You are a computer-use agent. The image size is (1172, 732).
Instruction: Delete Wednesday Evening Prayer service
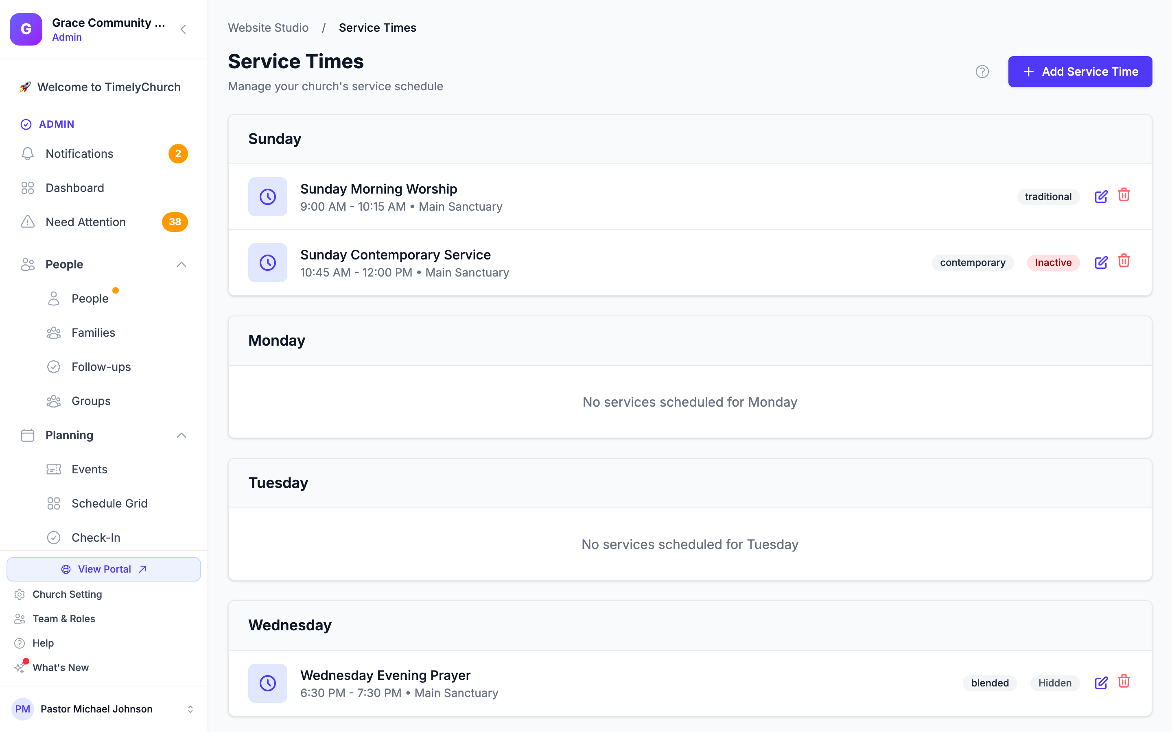pyautogui.click(x=1124, y=681)
